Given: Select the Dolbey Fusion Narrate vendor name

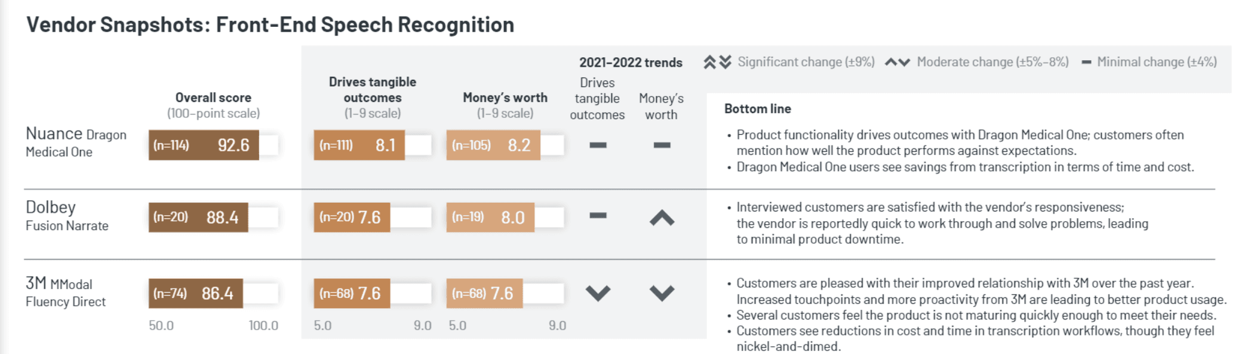Looking at the screenshot, I should coord(67,216).
